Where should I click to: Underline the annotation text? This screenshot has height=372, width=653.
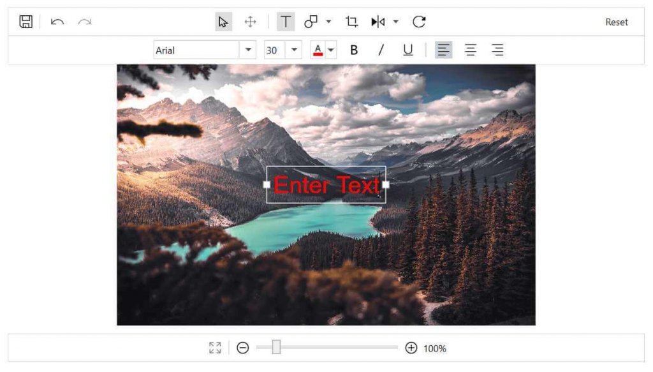(x=407, y=50)
